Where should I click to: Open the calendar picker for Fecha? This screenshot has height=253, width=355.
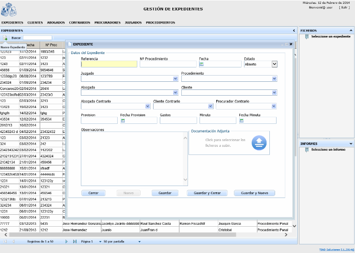click(202, 64)
